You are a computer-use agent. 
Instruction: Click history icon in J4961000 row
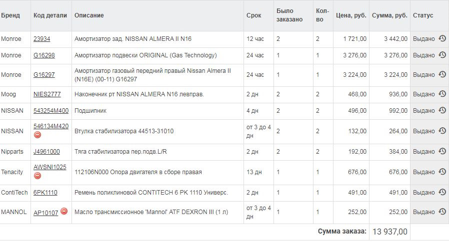442,151
